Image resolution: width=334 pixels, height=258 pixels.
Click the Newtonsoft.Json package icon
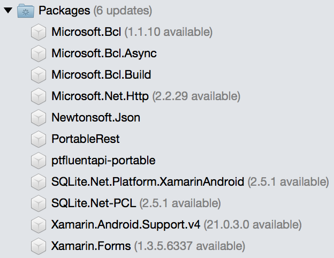click(x=39, y=118)
